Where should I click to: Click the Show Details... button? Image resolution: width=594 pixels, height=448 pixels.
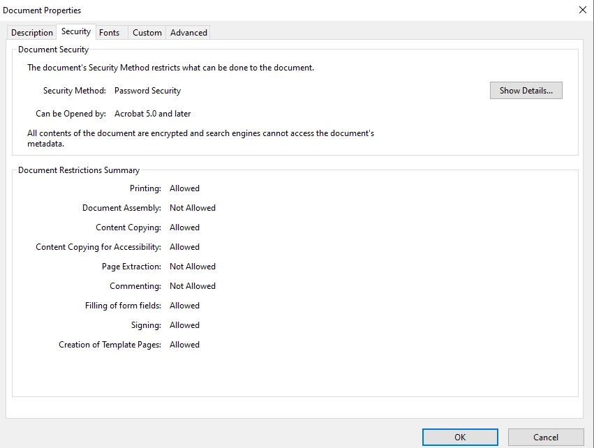click(526, 91)
